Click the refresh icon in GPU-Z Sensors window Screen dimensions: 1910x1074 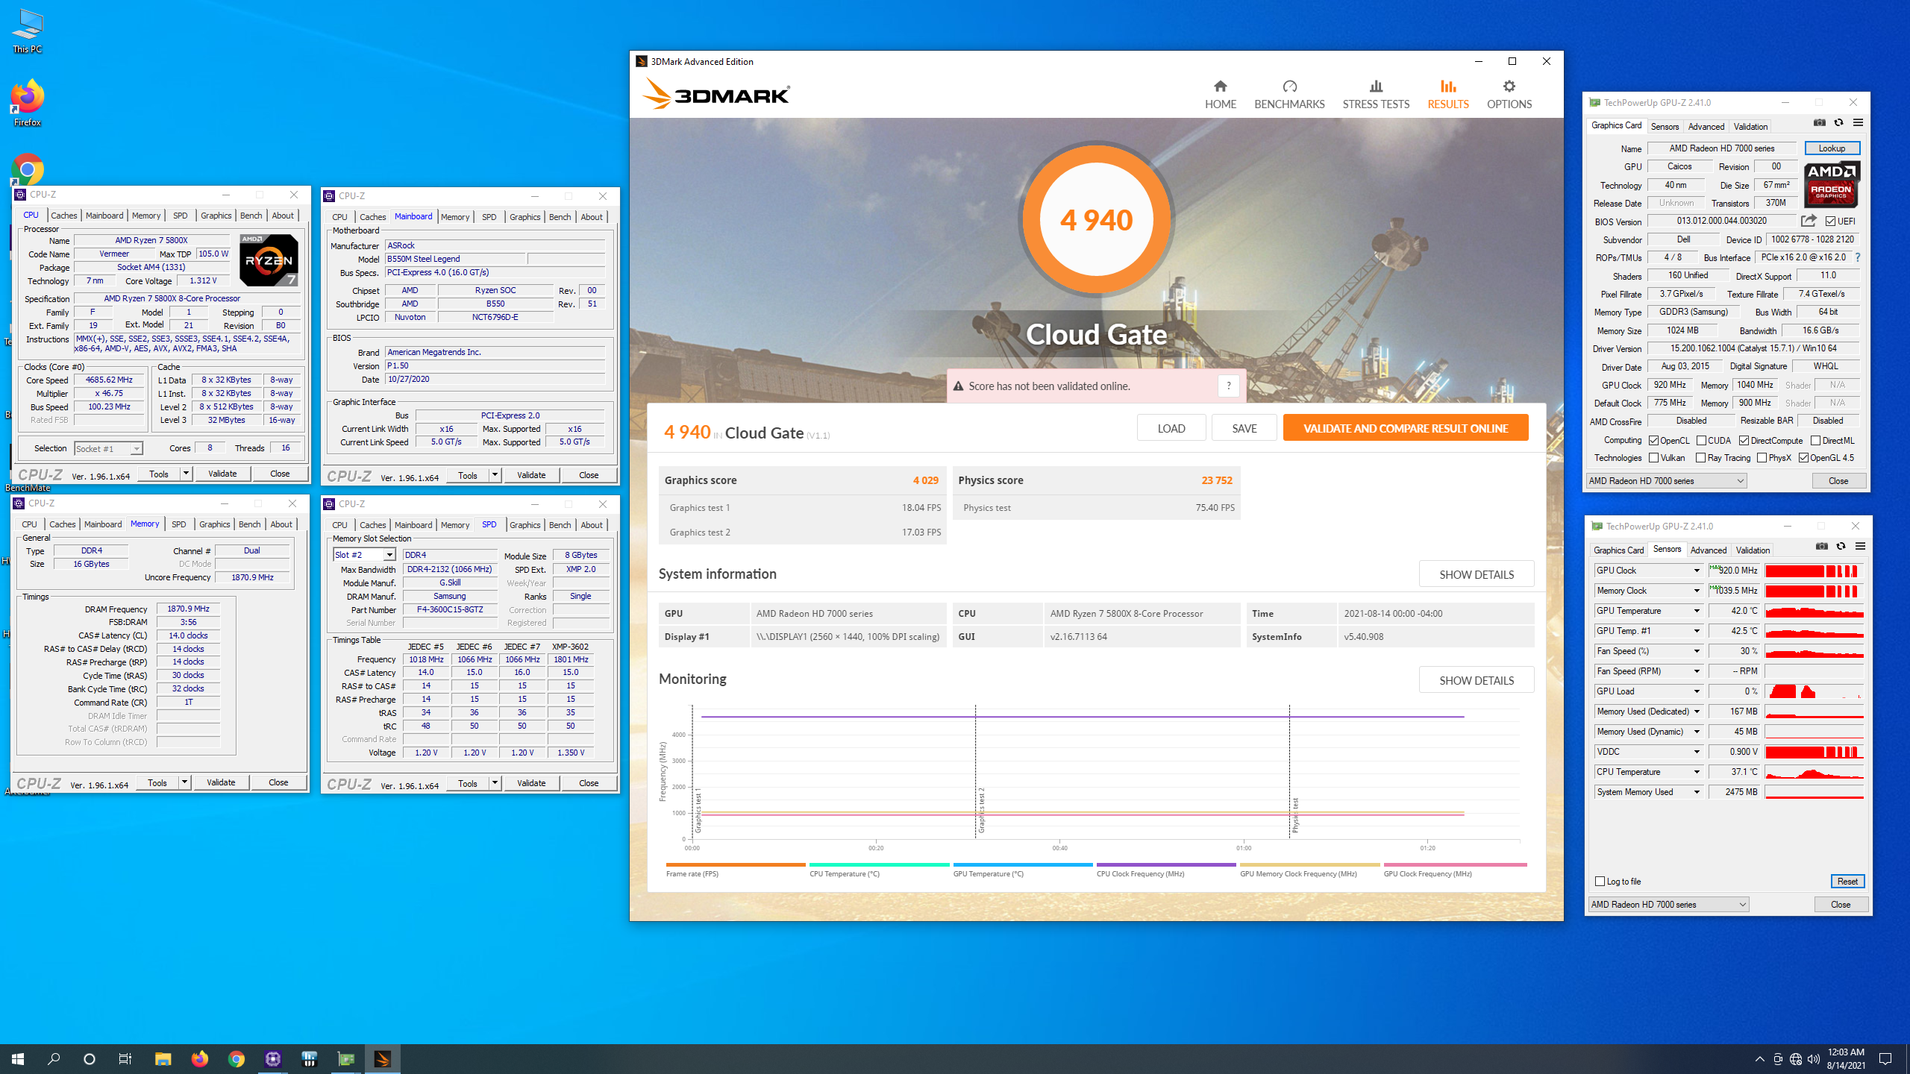pyautogui.click(x=1841, y=547)
